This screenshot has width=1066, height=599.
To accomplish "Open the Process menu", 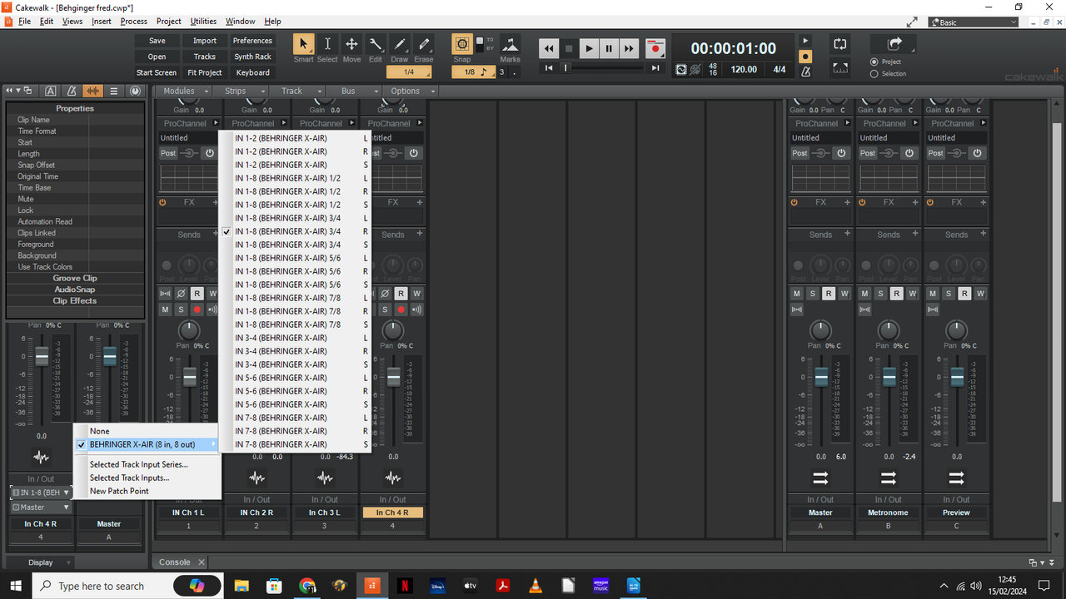I will point(133,22).
